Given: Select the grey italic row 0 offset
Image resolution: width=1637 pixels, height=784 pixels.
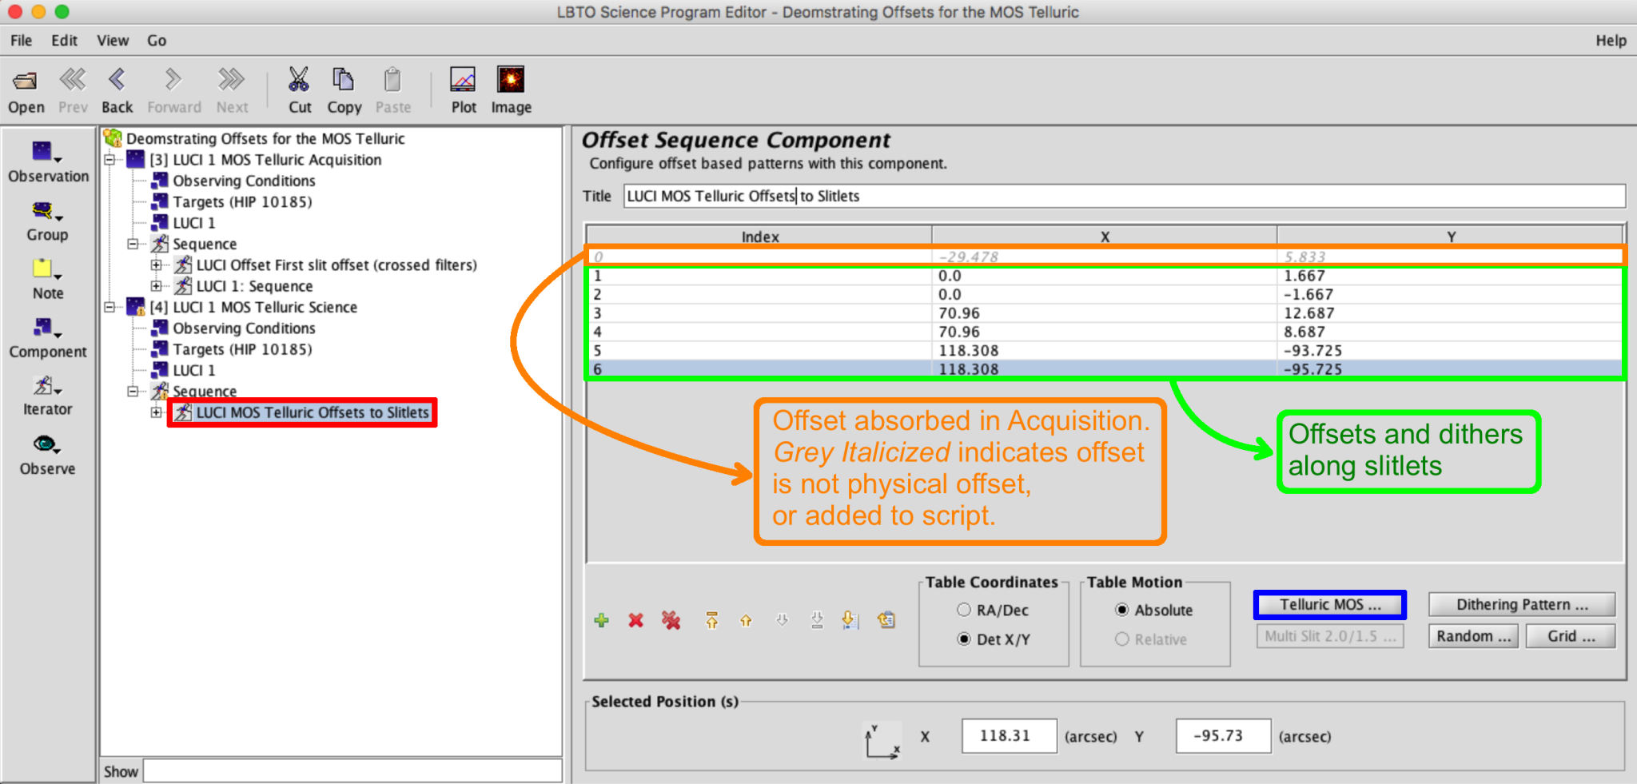Looking at the screenshot, I should (x=1106, y=257).
